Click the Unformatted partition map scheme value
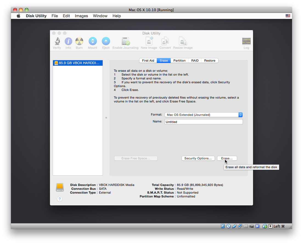The height and width of the screenshot is (244, 303). [186, 196]
